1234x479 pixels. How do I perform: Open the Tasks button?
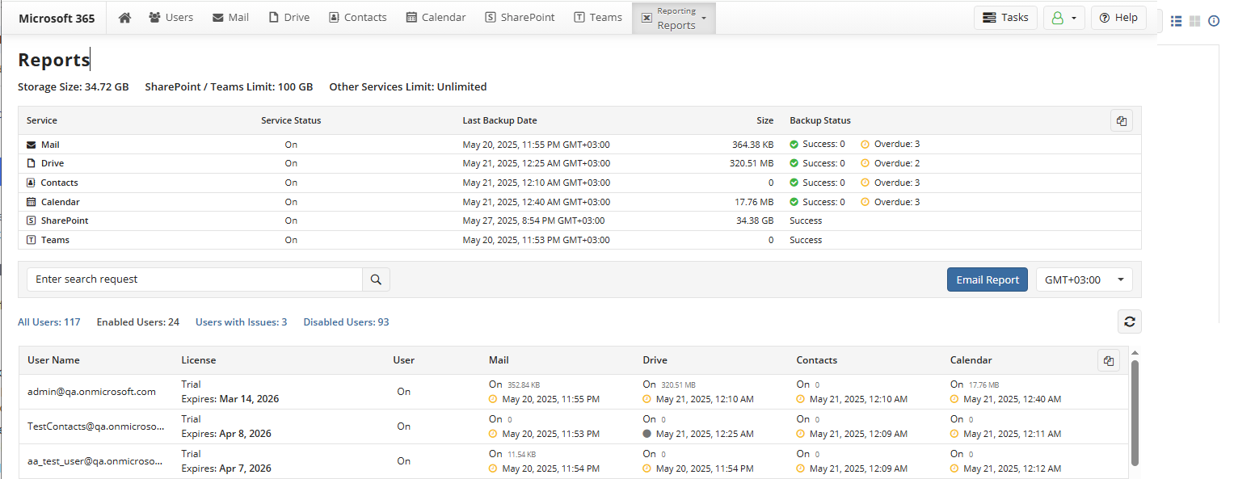(1005, 18)
